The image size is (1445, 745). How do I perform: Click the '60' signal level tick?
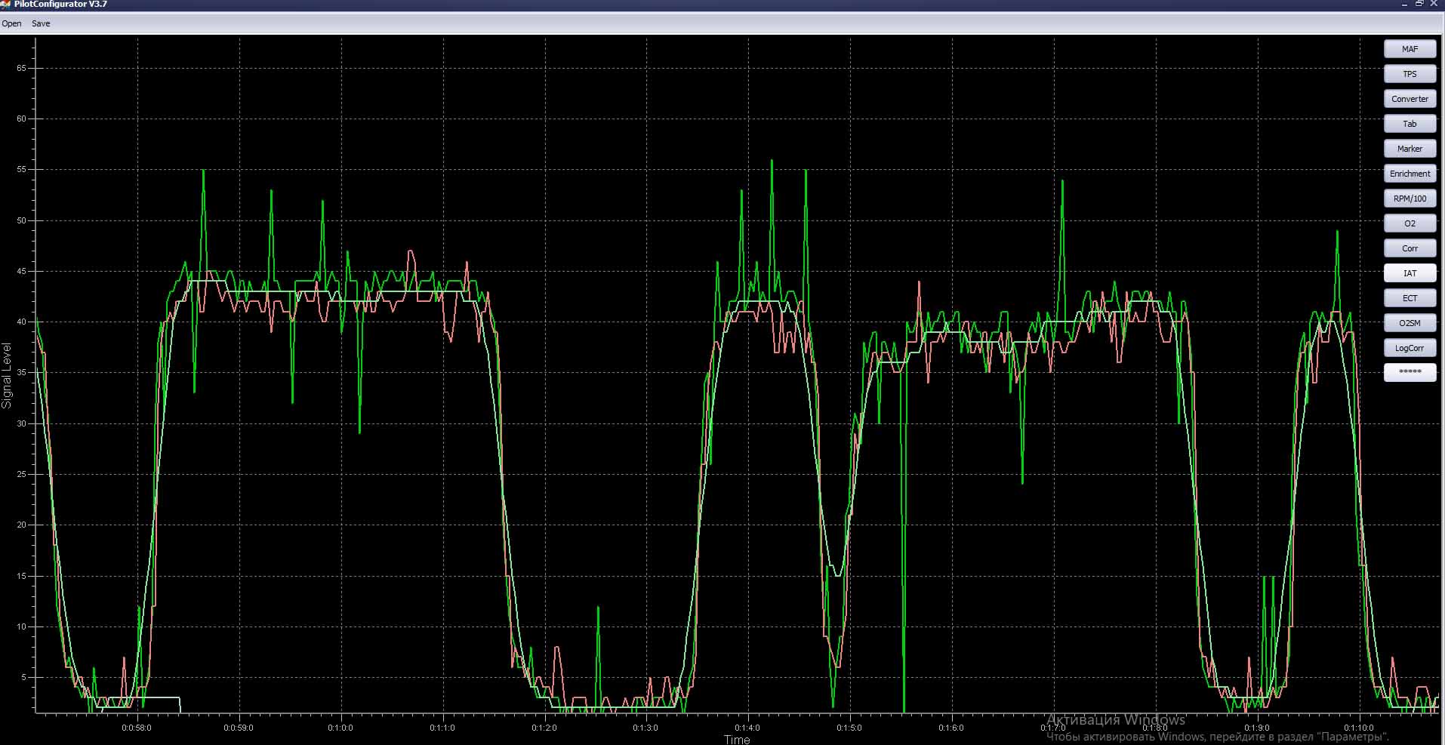[21, 119]
